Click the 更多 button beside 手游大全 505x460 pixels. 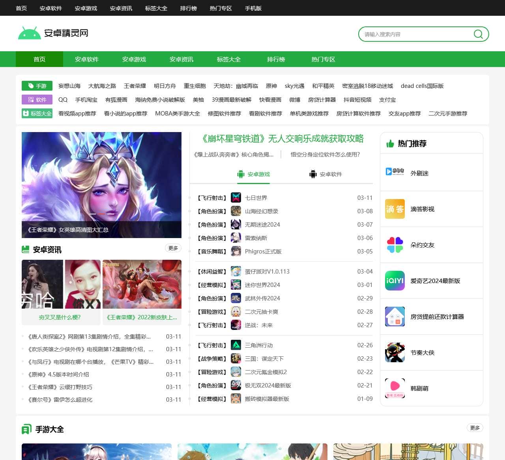pyautogui.click(x=475, y=428)
